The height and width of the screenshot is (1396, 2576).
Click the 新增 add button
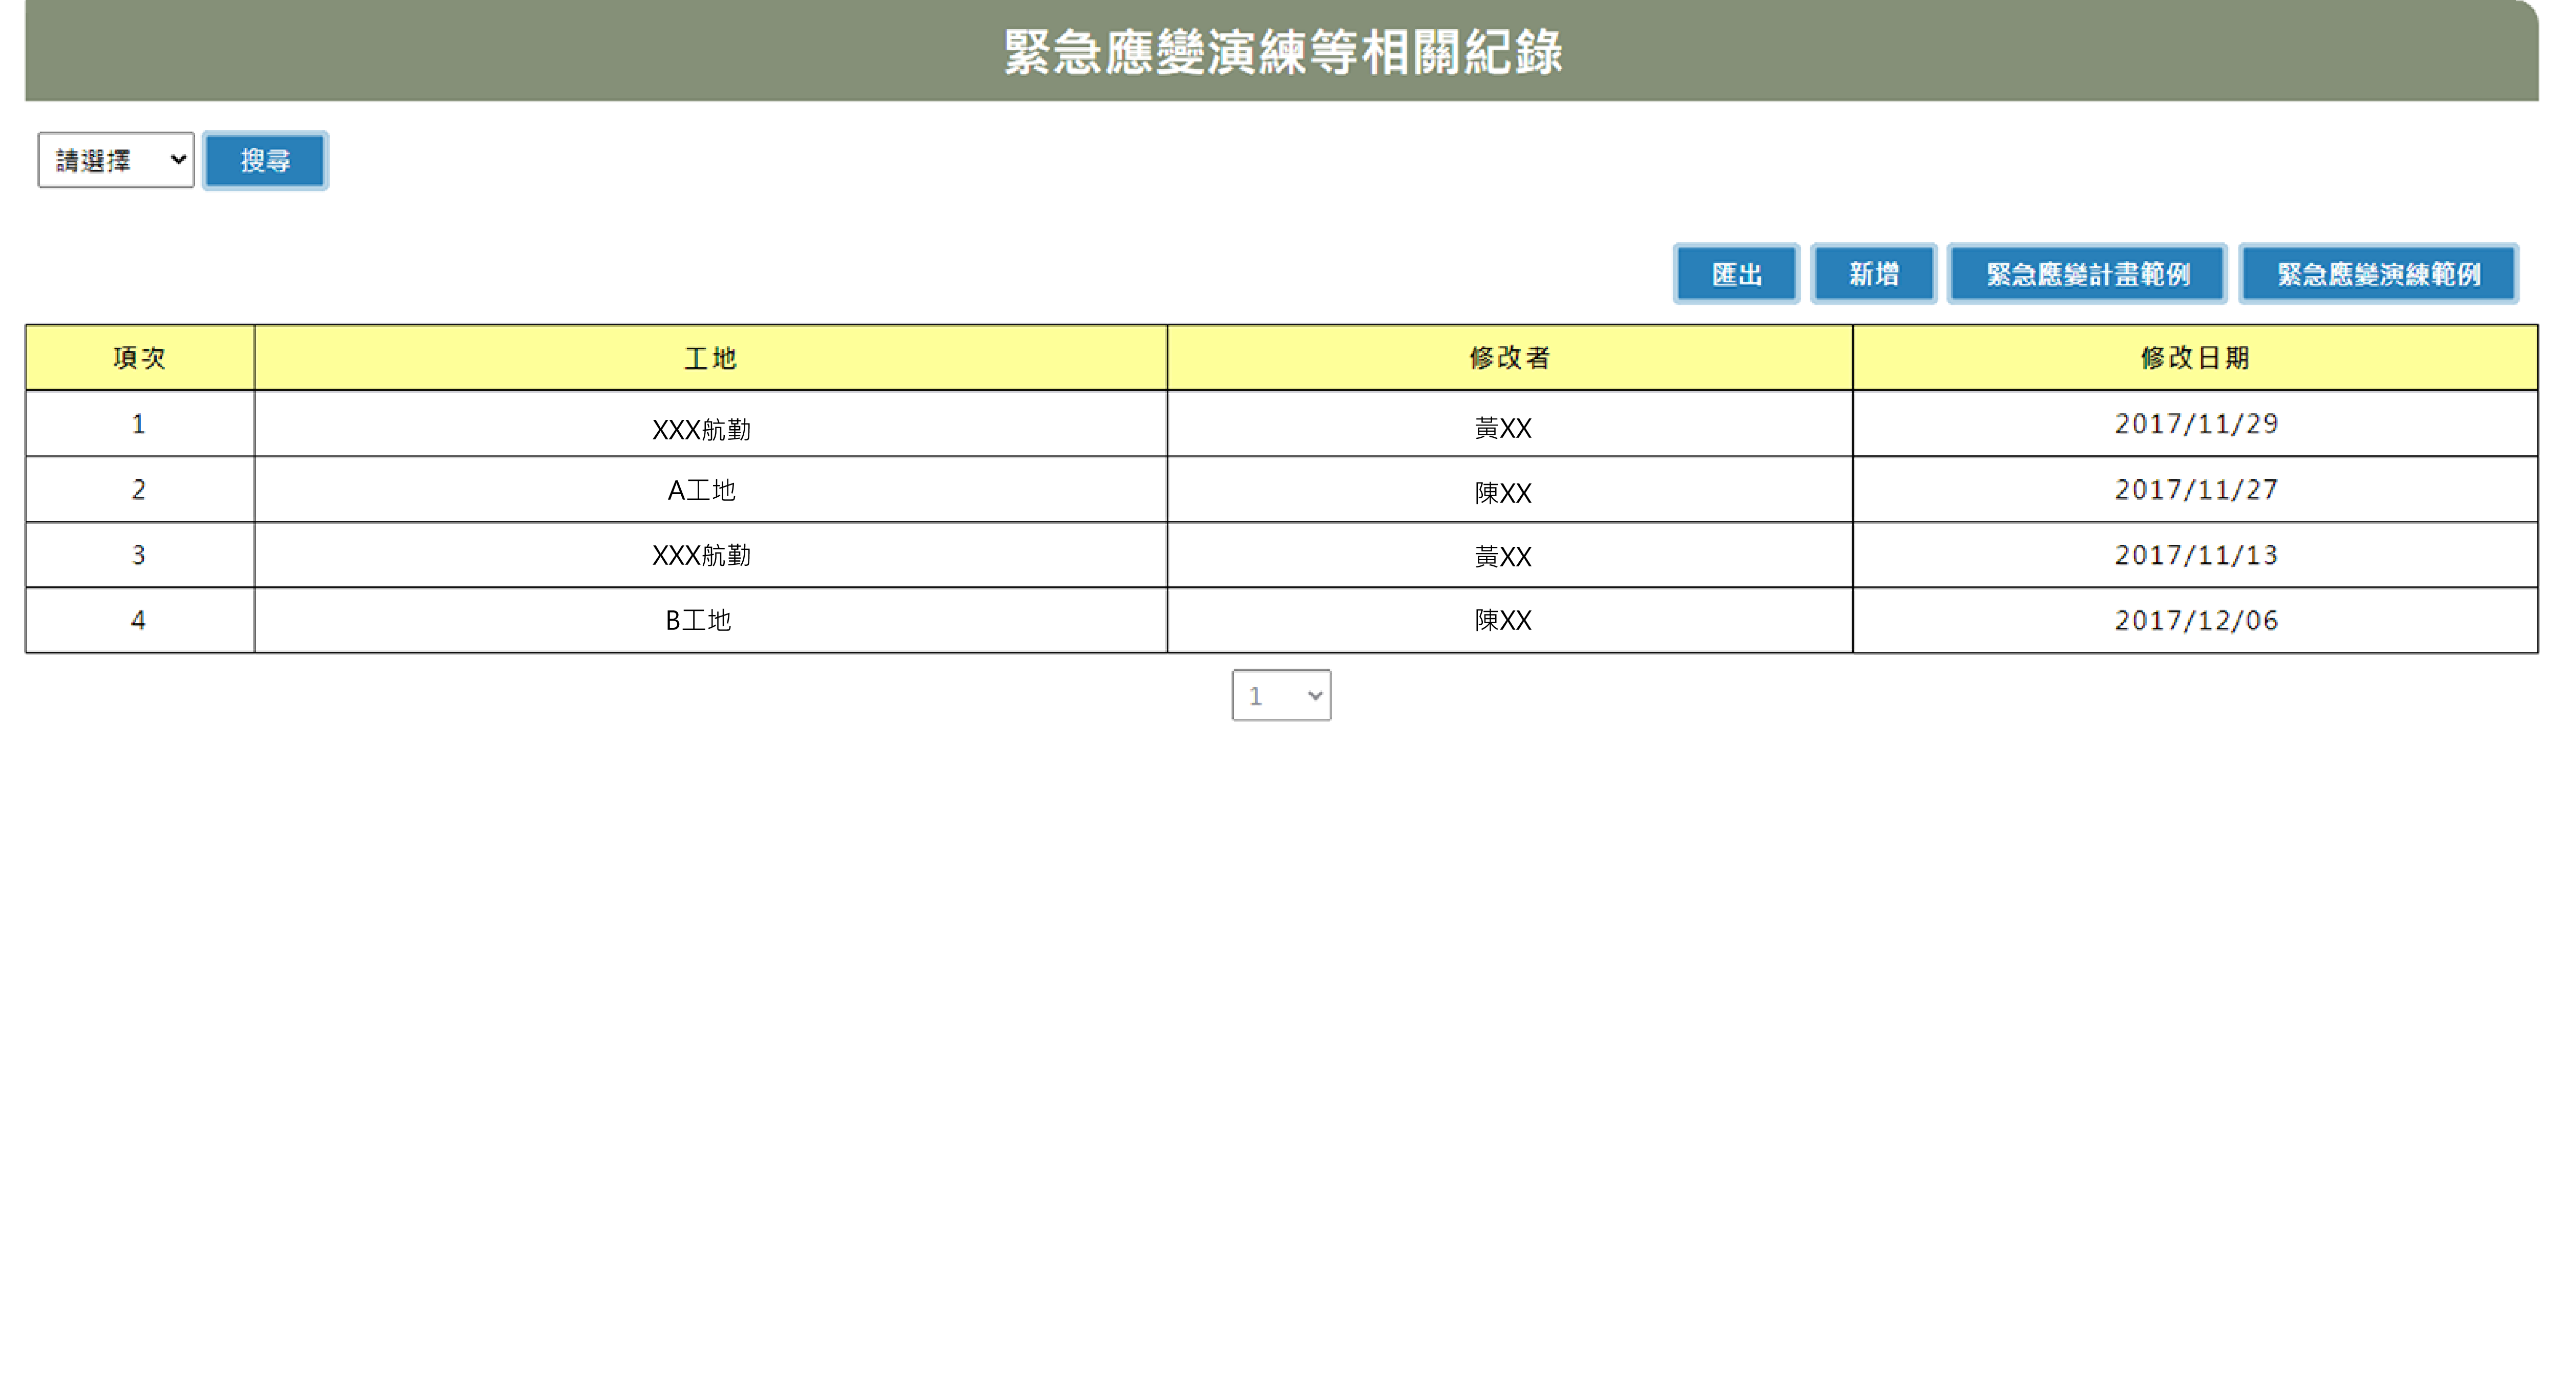coord(1873,273)
